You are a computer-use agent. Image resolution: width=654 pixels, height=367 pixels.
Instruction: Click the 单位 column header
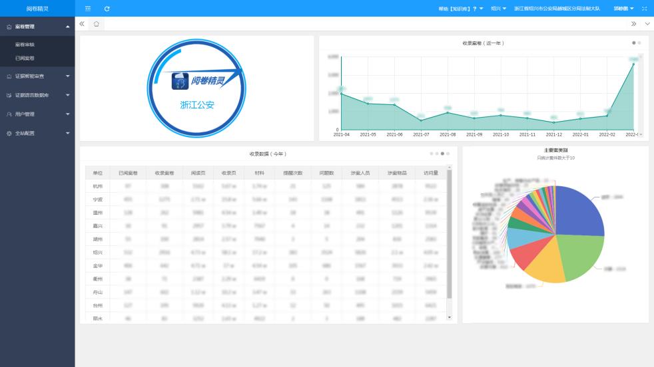click(x=98, y=173)
